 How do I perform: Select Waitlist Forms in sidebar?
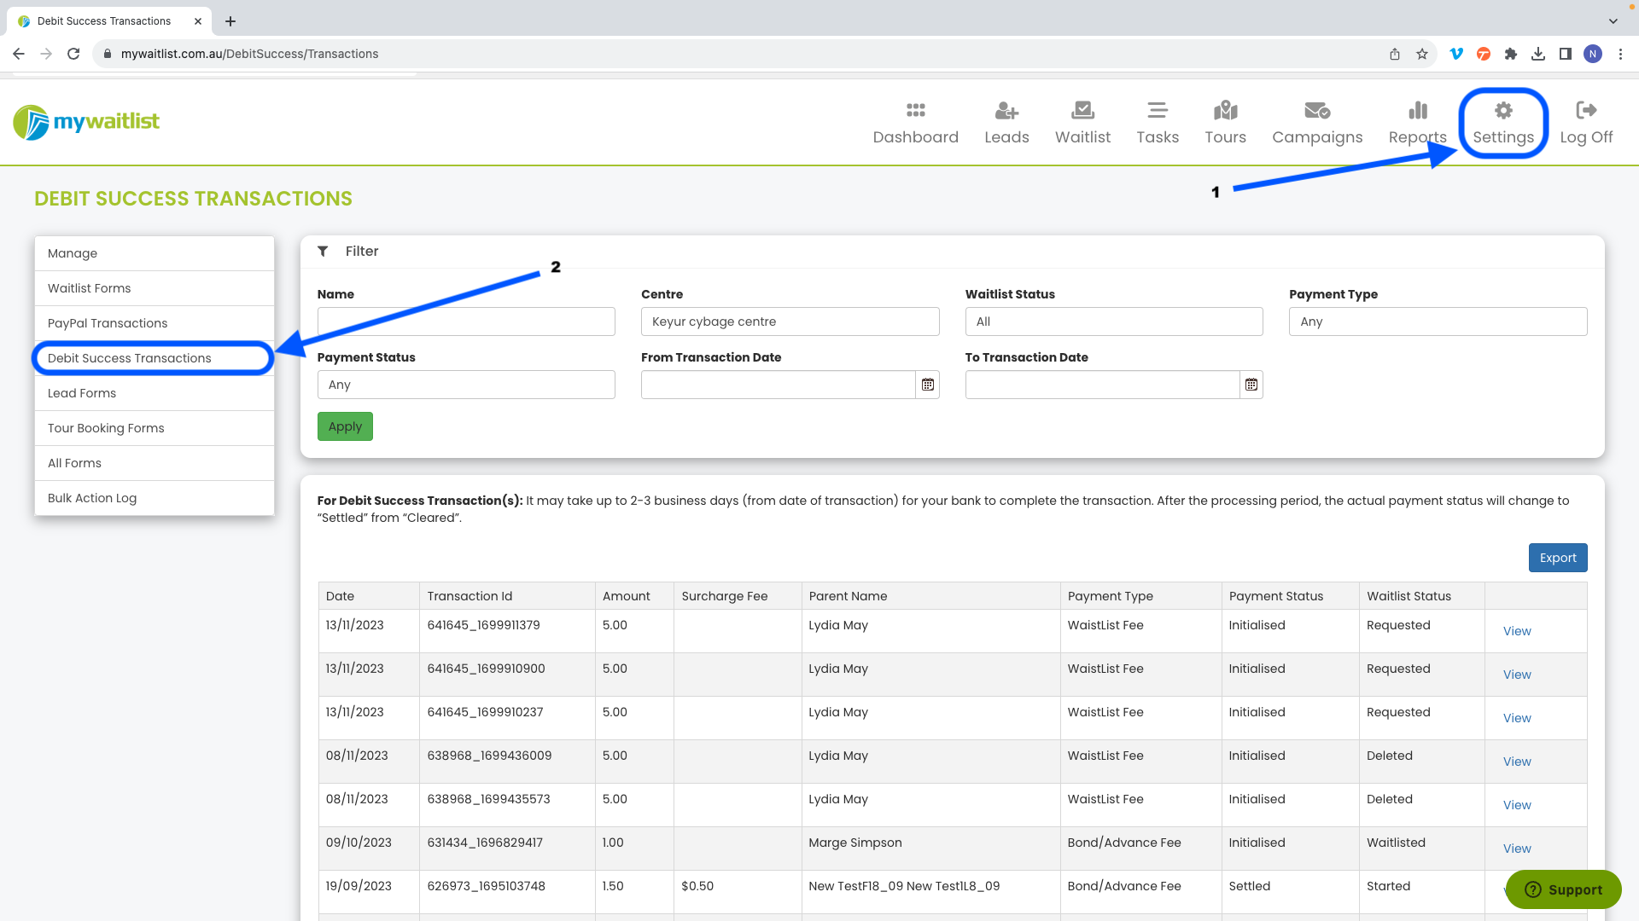point(155,288)
